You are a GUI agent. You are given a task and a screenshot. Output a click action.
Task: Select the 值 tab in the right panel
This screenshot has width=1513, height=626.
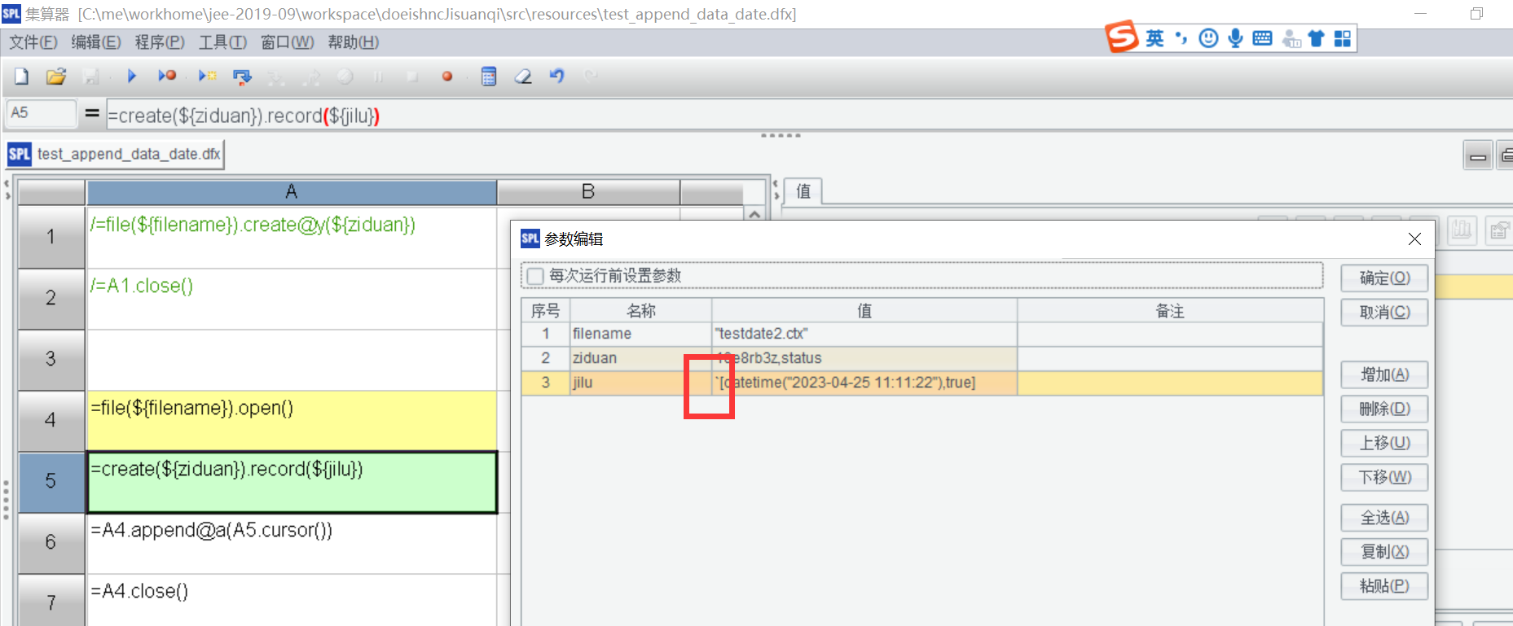803,191
